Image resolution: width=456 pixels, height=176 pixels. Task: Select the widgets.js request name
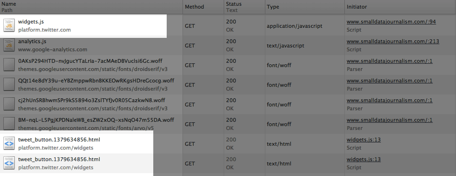pos(31,22)
